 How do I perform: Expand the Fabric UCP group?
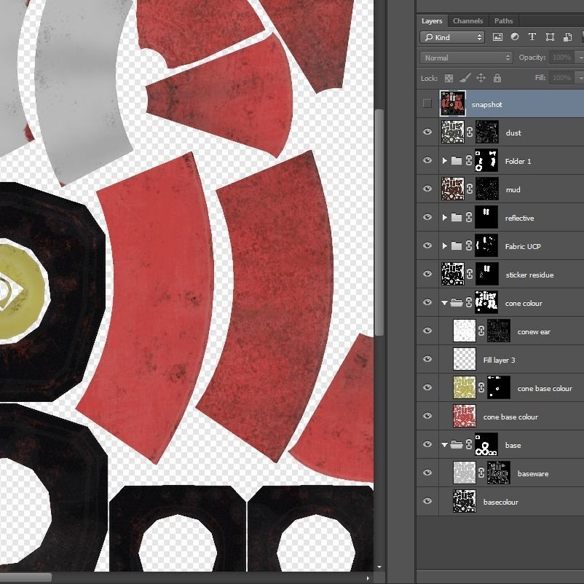444,246
